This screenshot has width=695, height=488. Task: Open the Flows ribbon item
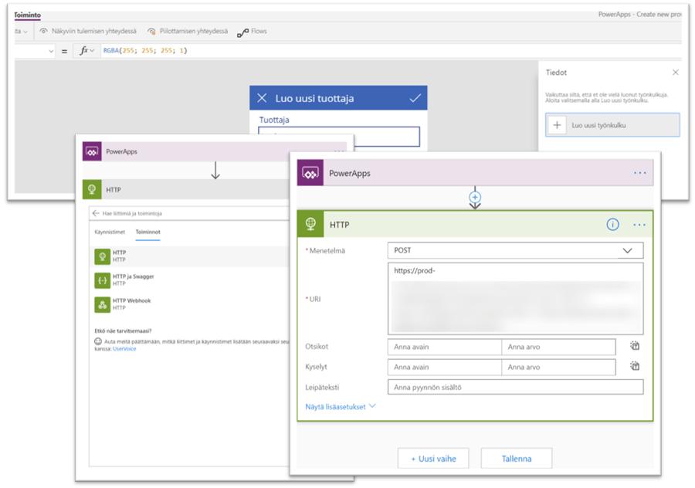pos(259,31)
